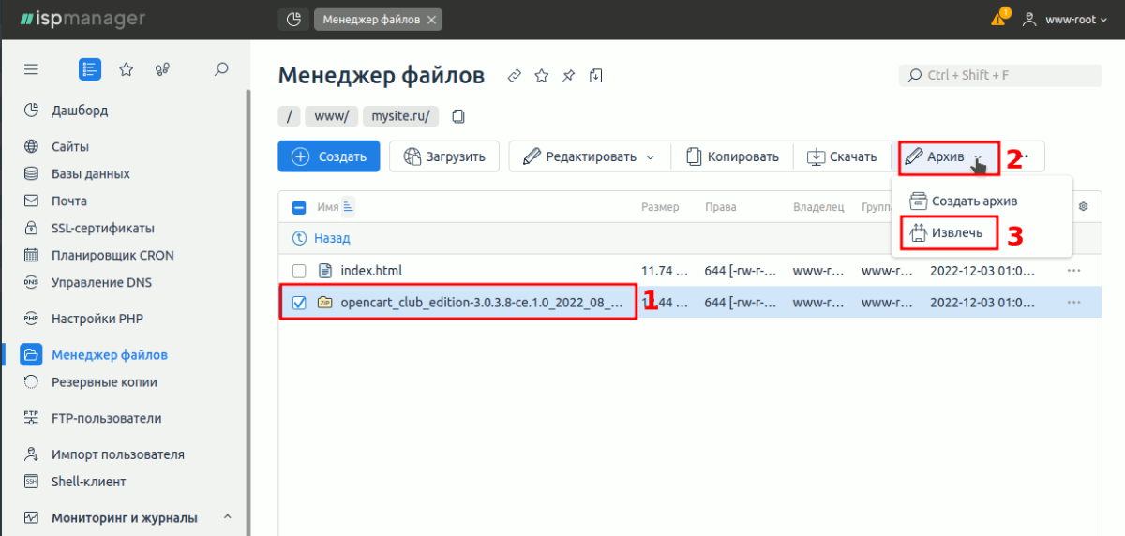The height and width of the screenshot is (536, 1125).
Task: Pin the File Manager page
Action: 568,76
